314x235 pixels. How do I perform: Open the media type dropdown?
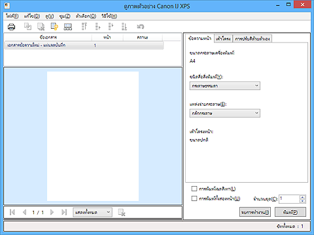[225, 86]
